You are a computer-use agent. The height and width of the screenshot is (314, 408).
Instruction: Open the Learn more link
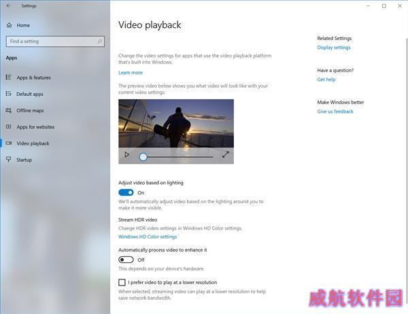click(x=131, y=73)
